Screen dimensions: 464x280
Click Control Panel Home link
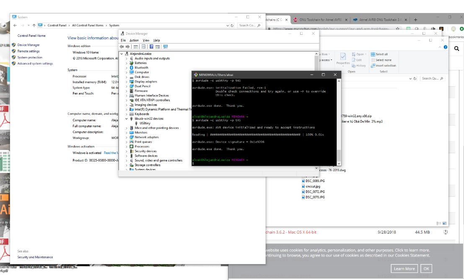(31, 36)
